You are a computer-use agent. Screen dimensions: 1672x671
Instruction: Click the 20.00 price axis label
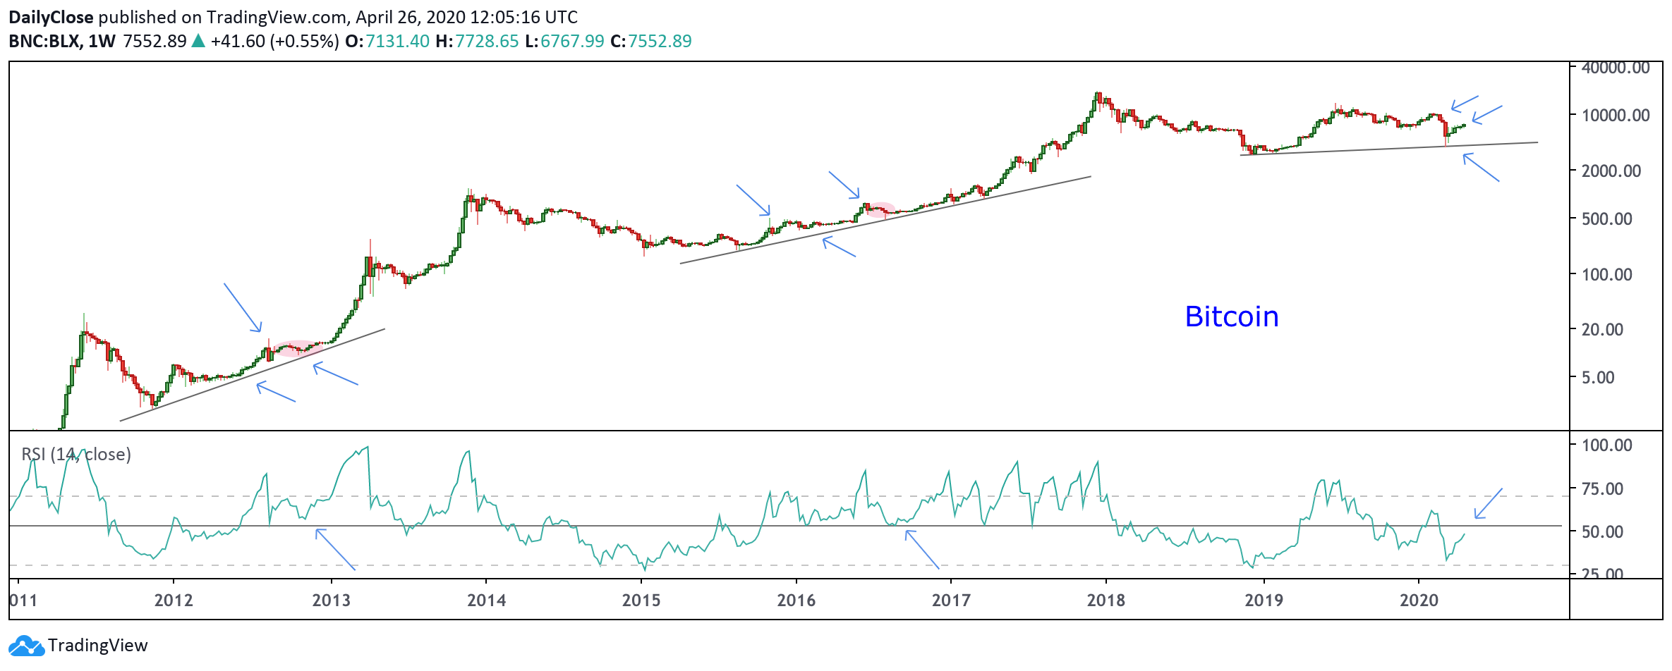point(1602,329)
